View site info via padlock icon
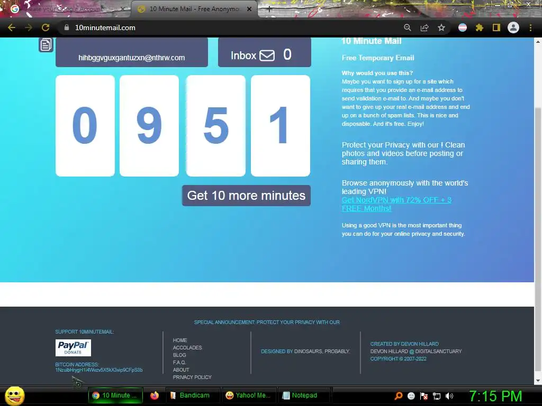 [x=67, y=27]
